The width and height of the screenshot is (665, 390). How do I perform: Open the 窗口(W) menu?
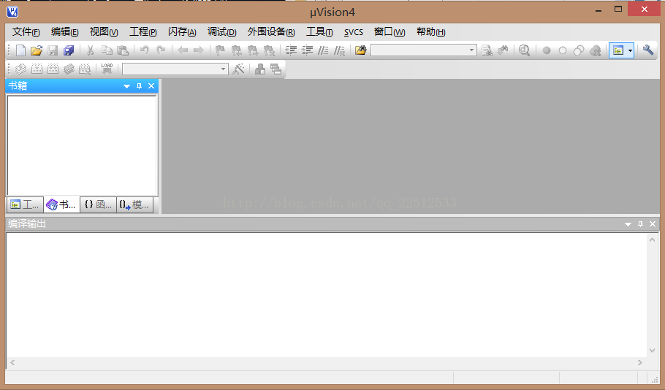pos(389,32)
